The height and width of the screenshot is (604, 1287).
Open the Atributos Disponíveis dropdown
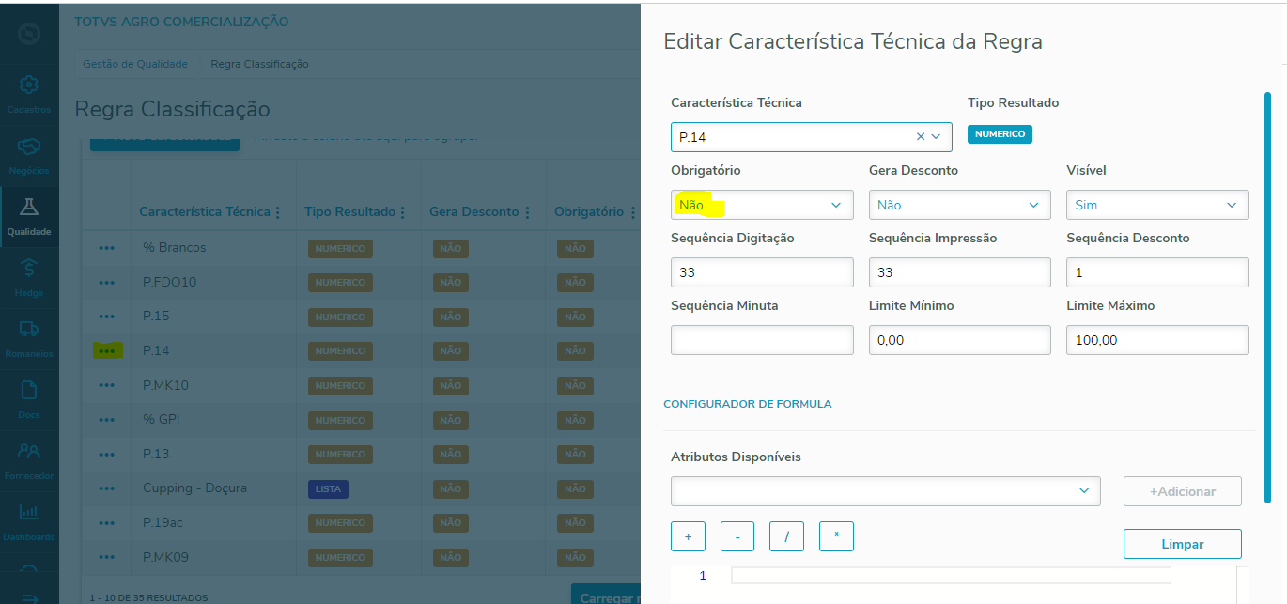886,491
